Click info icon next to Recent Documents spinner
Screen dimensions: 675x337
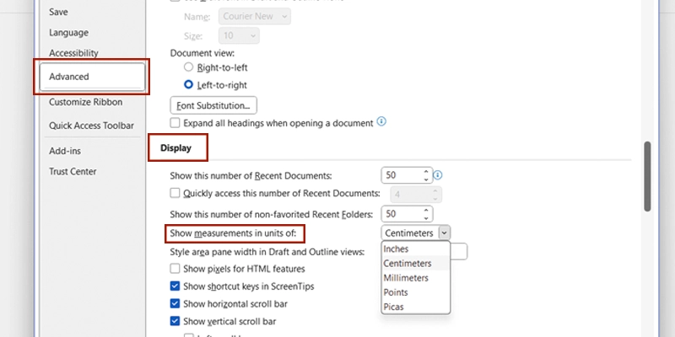438,175
